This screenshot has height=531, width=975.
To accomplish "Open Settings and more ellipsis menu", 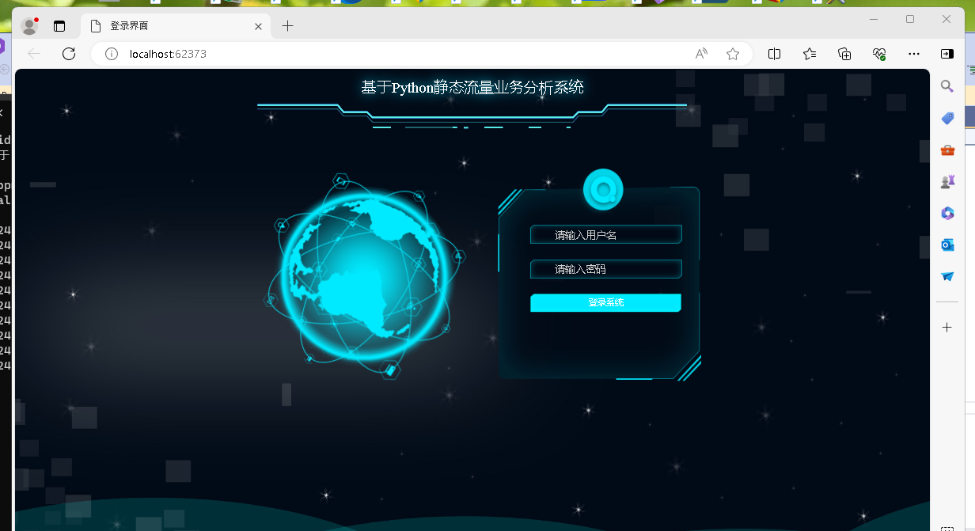I will click(x=914, y=54).
